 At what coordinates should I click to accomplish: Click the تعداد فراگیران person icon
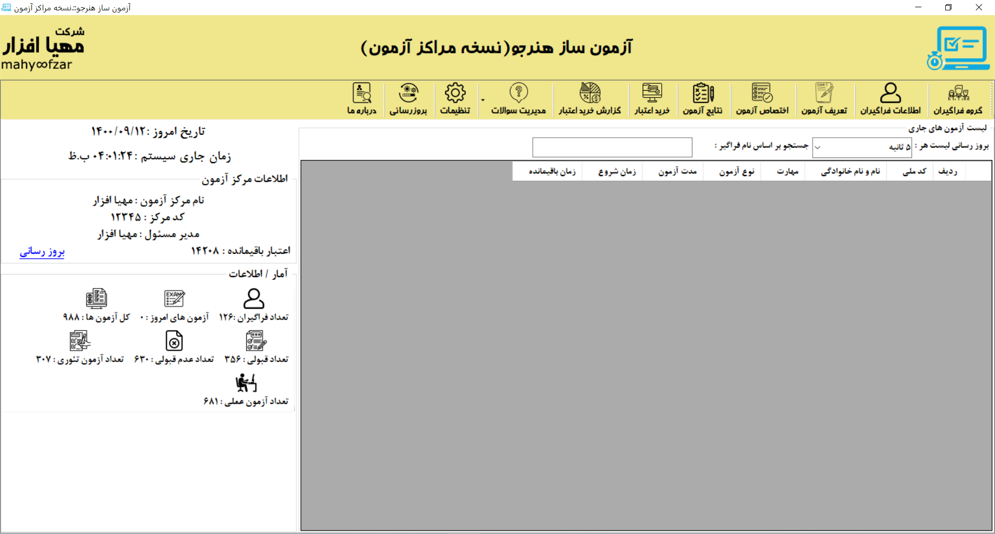(254, 299)
